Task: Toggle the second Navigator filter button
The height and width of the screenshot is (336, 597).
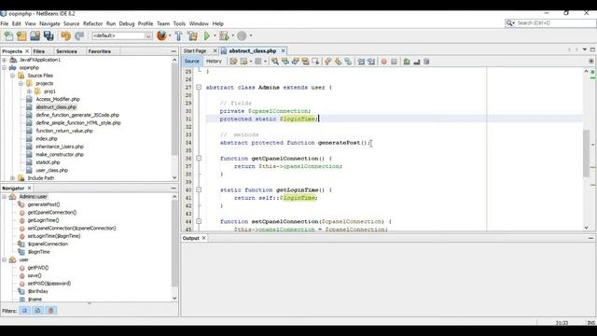Action: point(37,311)
